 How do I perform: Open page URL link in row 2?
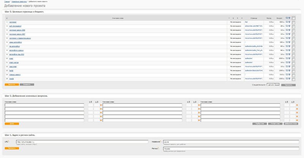pos(253,26)
